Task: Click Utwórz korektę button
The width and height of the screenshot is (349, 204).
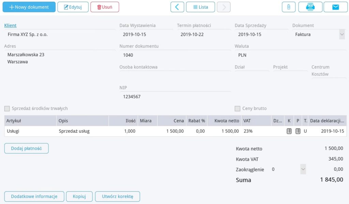Action: 118,197
